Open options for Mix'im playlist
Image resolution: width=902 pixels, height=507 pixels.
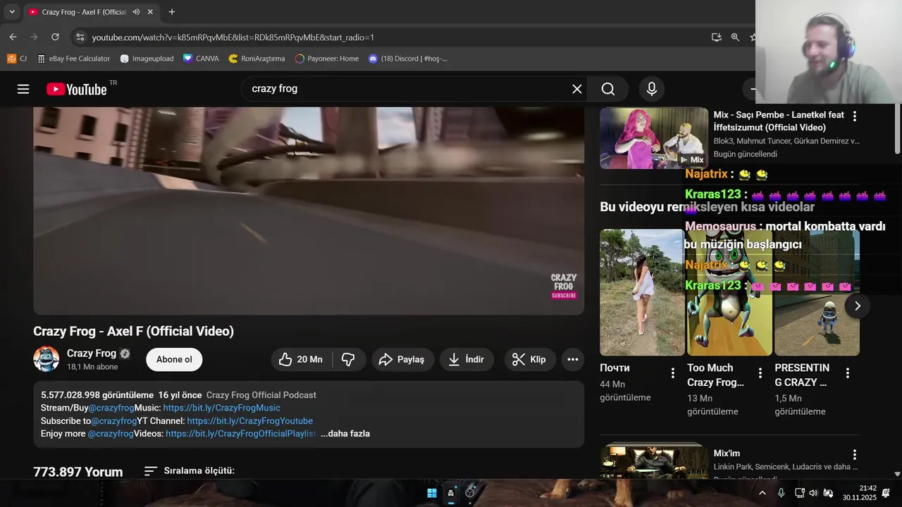[855, 455]
